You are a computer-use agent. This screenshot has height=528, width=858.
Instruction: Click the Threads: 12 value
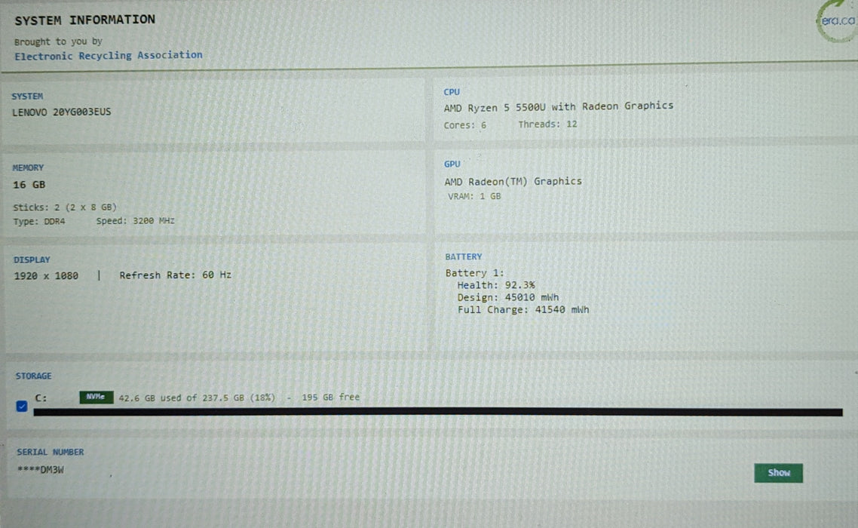coord(547,124)
